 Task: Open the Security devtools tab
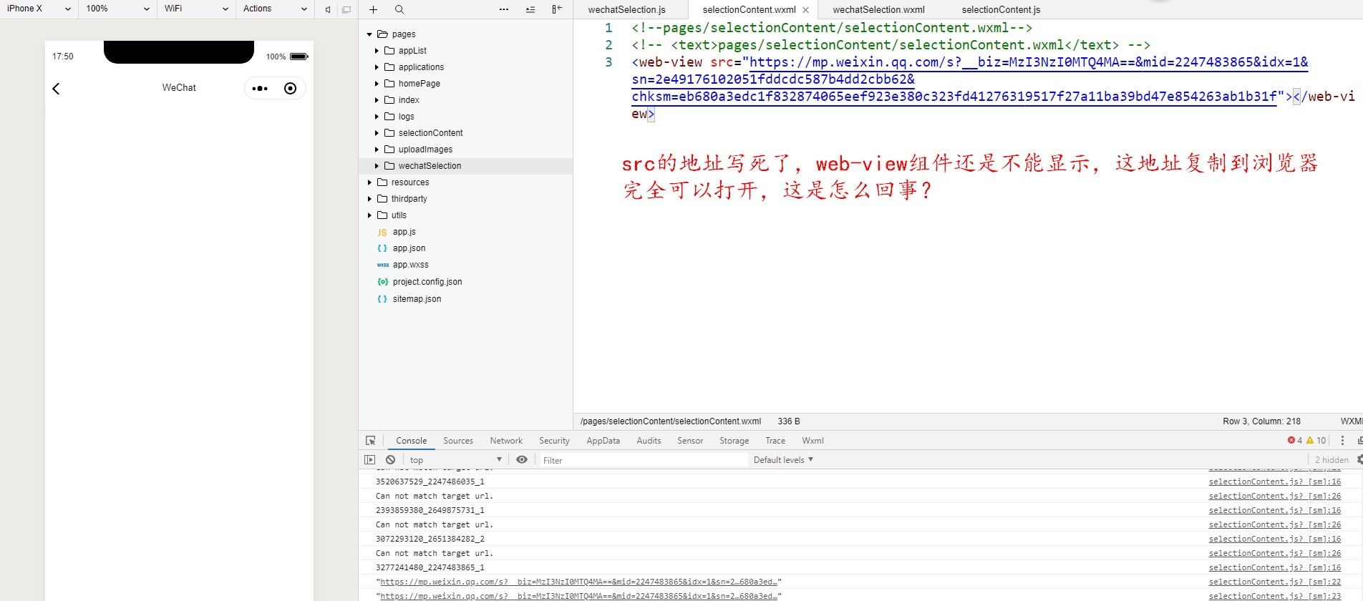point(554,441)
